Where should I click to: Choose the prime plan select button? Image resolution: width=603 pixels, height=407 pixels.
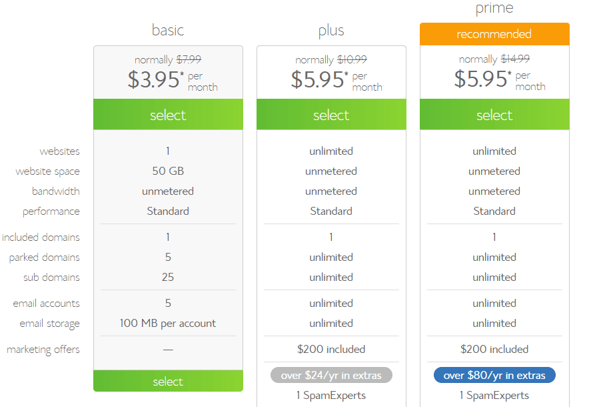pos(494,115)
